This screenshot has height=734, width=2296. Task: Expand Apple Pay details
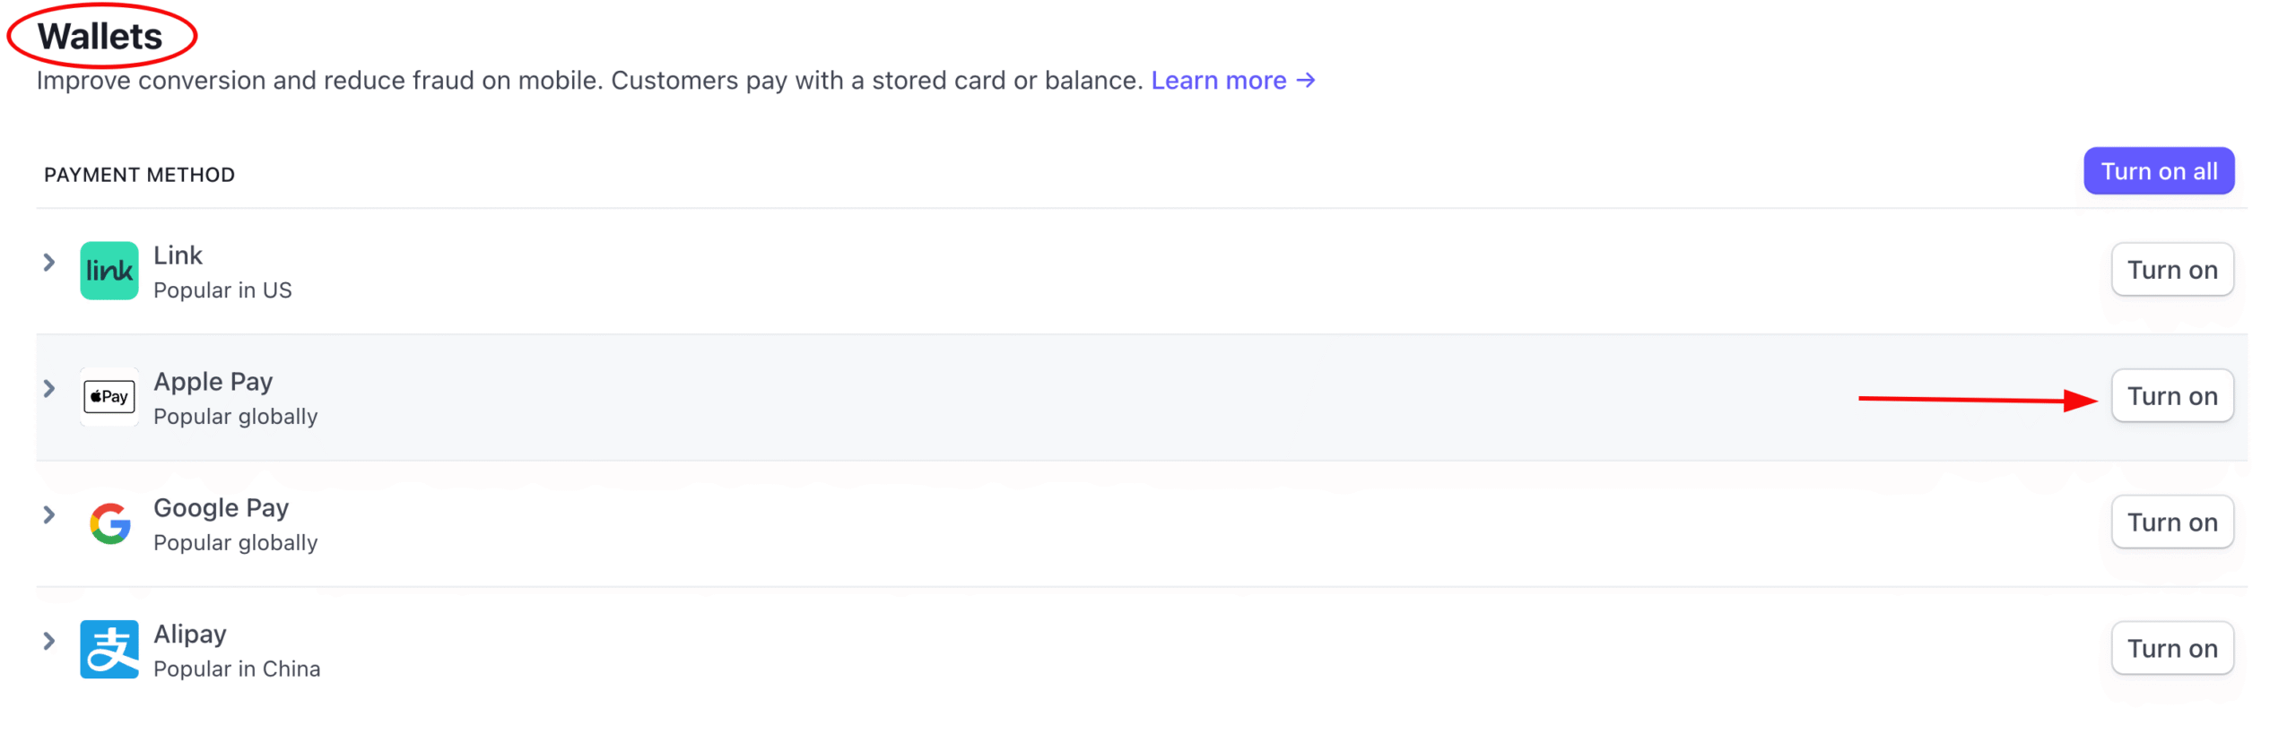pyautogui.click(x=48, y=388)
